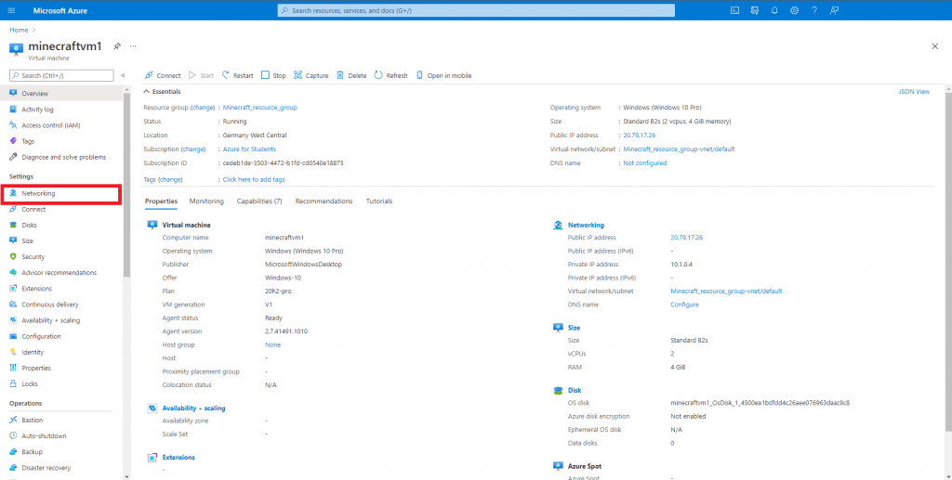Switch to the Monitoring tab
The width and height of the screenshot is (952, 480).
click(206, 201)
